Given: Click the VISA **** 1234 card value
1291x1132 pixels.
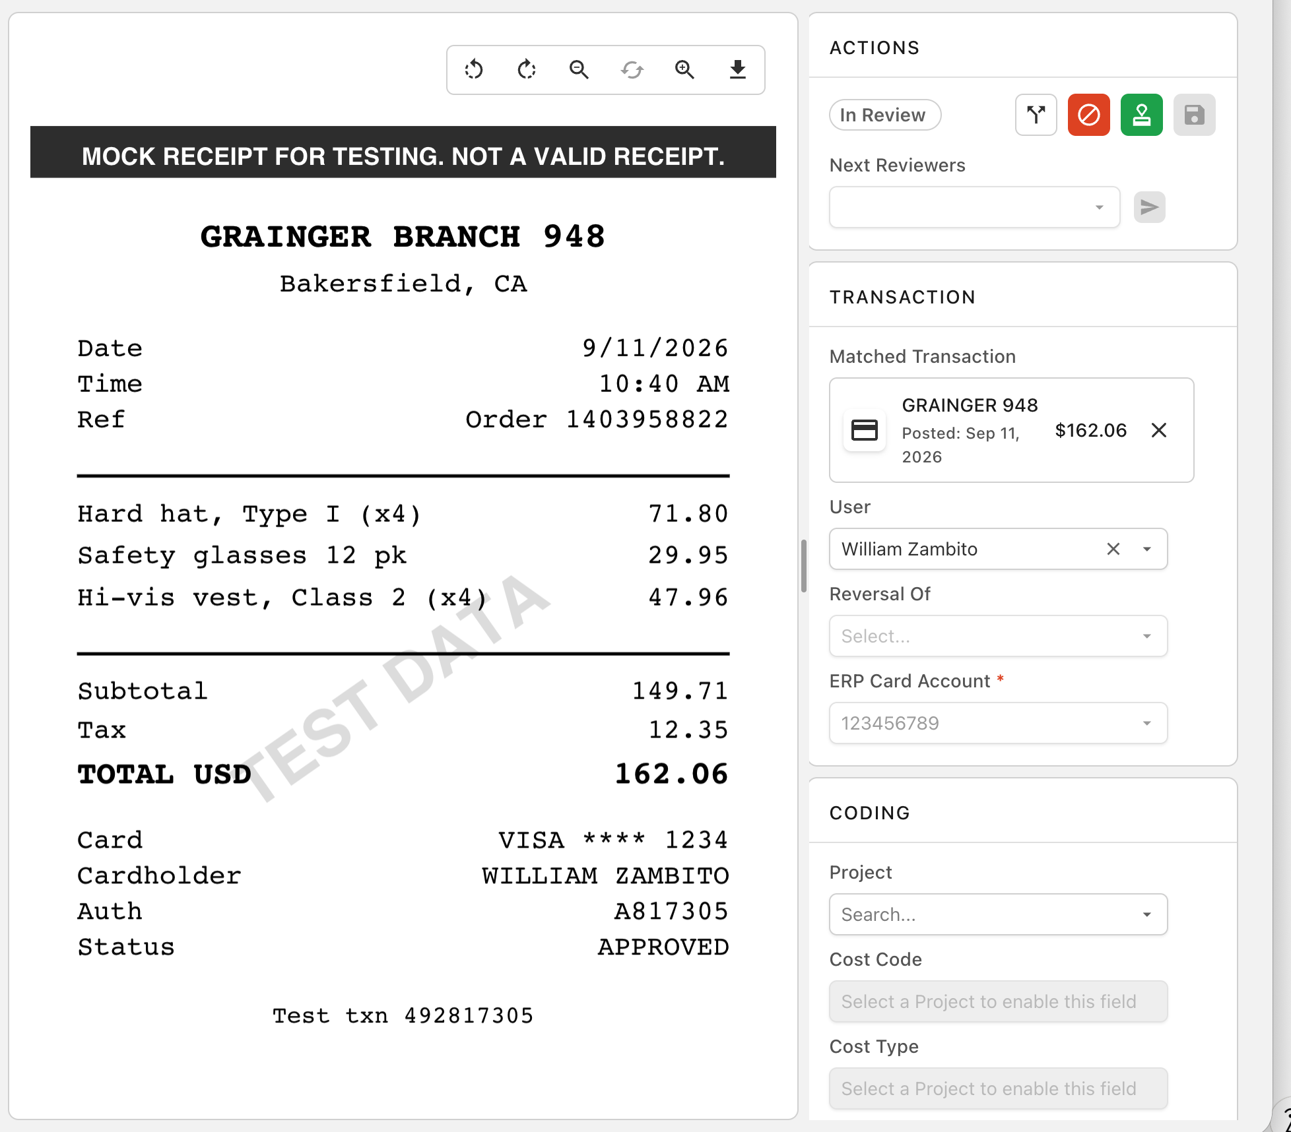Looking at the screenshot, I should click(x=614, y=840).
